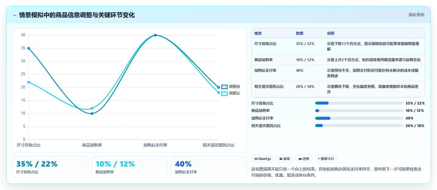Screen dimensions: 437x190
Task: Click the 示意下降13个百分点 description cell
Action: [374, 46]
